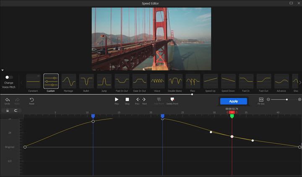Click the green playhead marker on timeline

(x=232, y=116)
